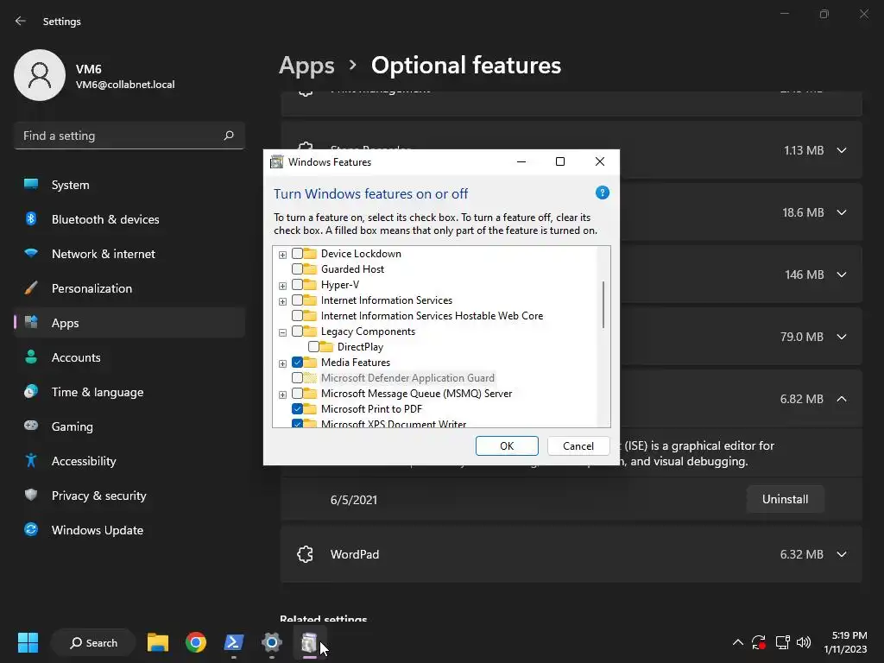Click the update sync tray icon
The width and height of the screenshot is (884, 663).
click(x=759, y=642)
